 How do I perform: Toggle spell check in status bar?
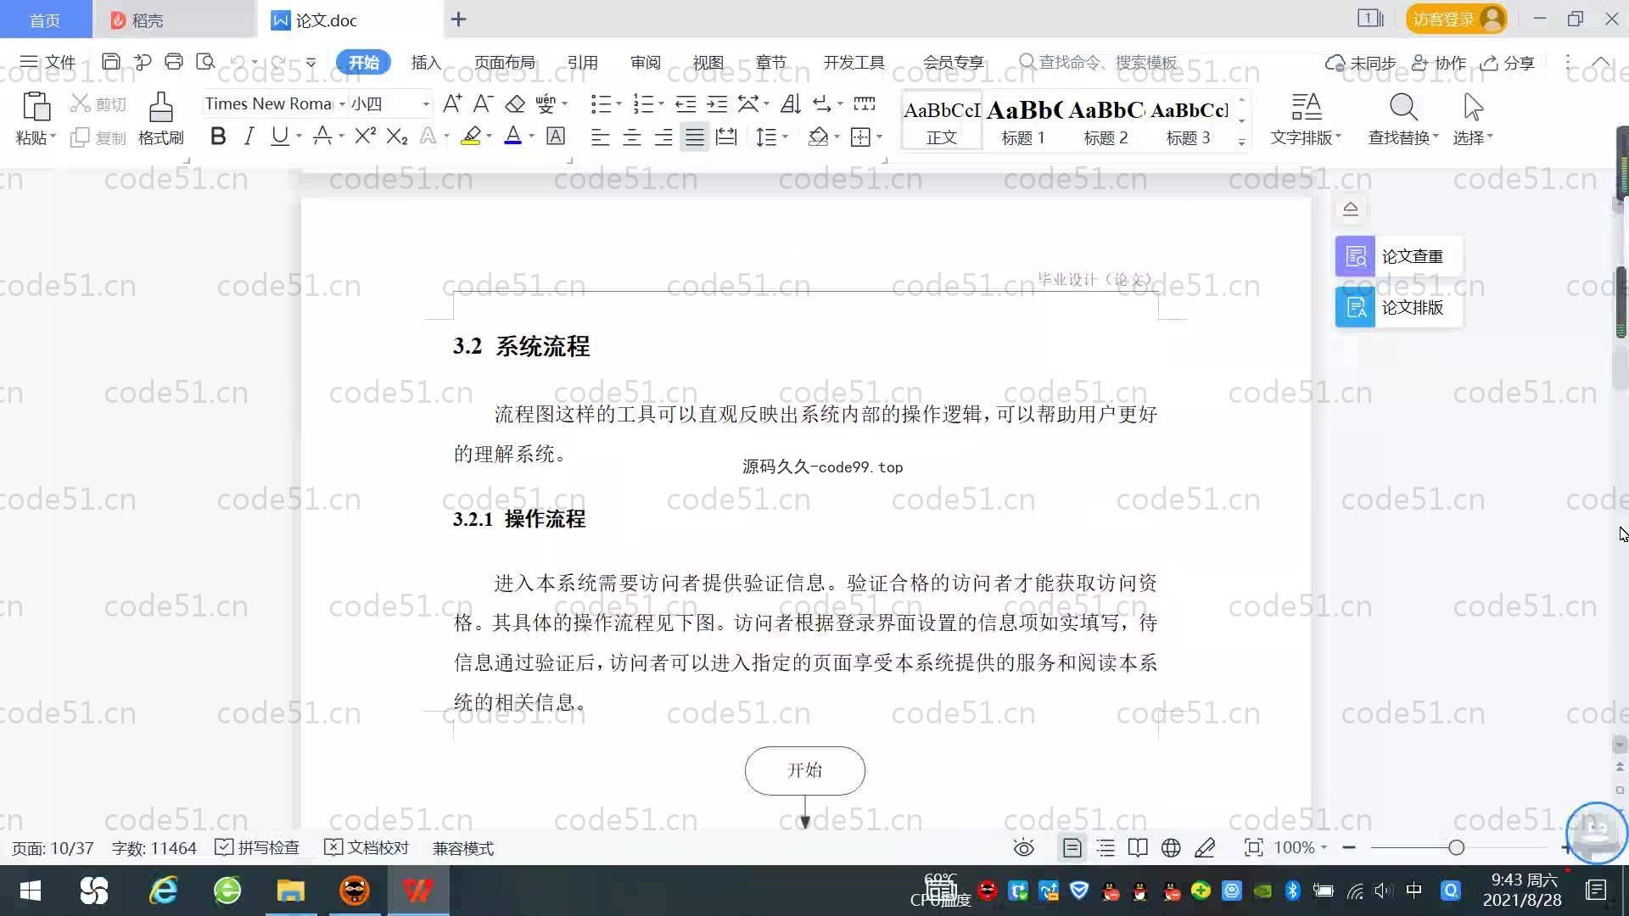click(257, 848)
